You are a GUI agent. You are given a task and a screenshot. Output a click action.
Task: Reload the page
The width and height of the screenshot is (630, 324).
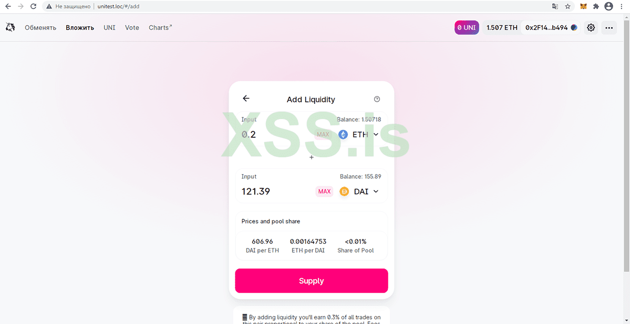pos(33,7)
